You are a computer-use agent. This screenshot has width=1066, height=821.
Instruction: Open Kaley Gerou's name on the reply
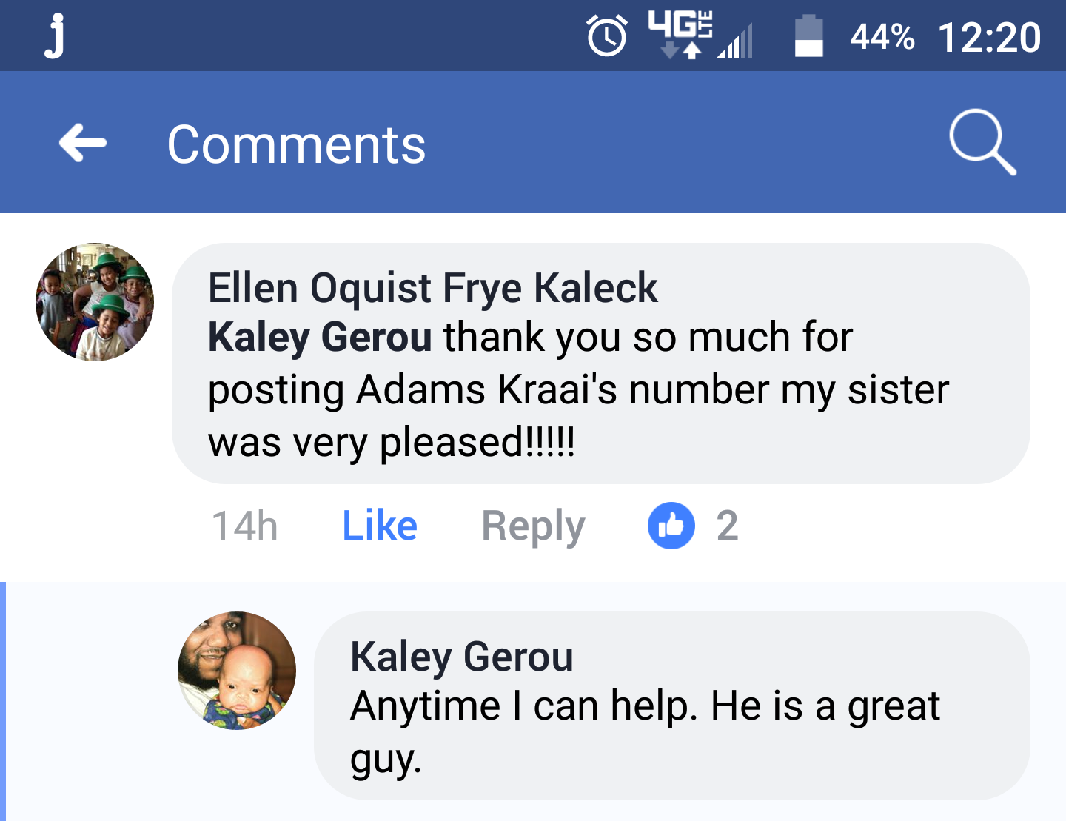[461, 657]
